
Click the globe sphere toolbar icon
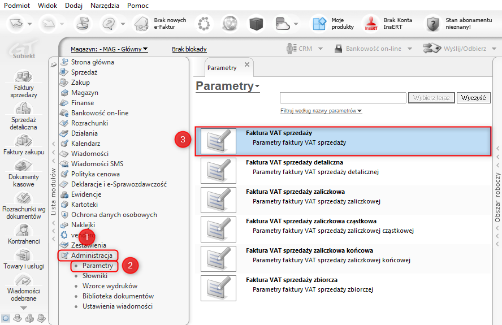(x=230, y=23)
